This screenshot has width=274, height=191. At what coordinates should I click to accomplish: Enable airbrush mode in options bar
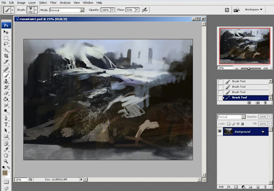pos(145,10)
